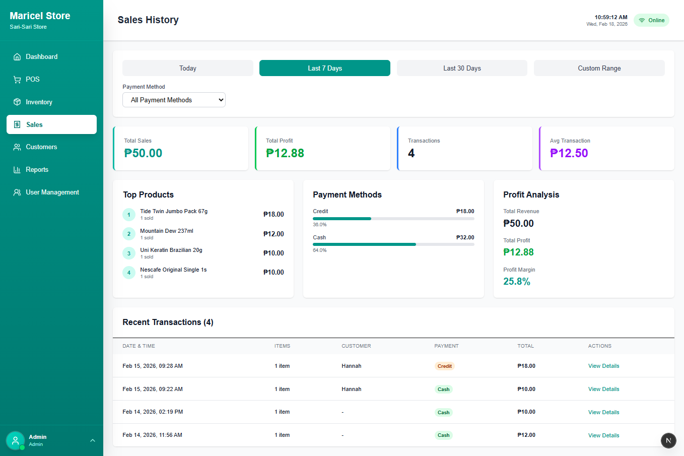Click the 10:59:12 AM clock text
The image size is (684, 456).
tap(611, 17)
